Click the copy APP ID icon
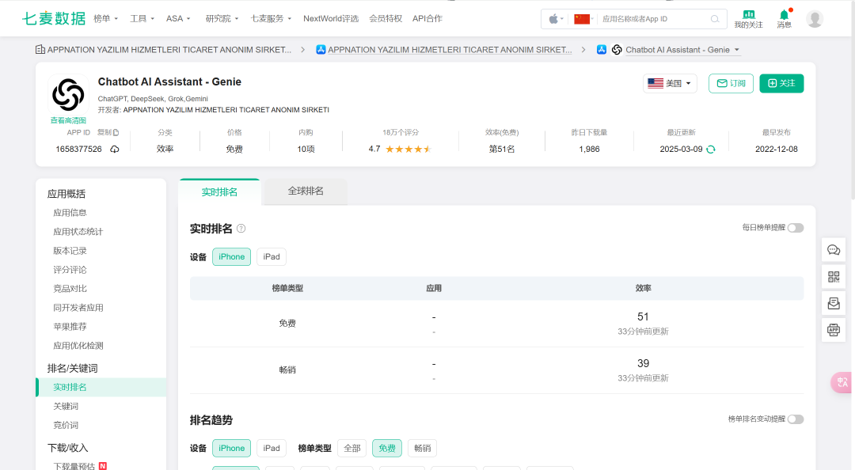The height and width of the screenshot is (470, 855). coord(116,132)
